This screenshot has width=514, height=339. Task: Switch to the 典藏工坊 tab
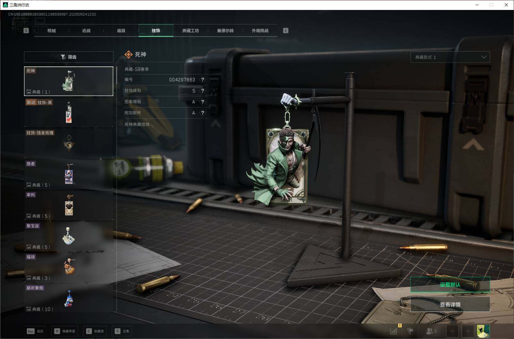click(191, 30)
